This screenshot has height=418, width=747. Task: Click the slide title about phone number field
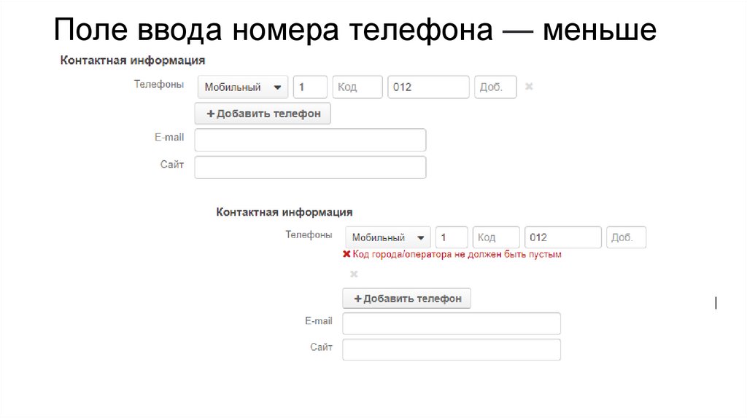355,31
